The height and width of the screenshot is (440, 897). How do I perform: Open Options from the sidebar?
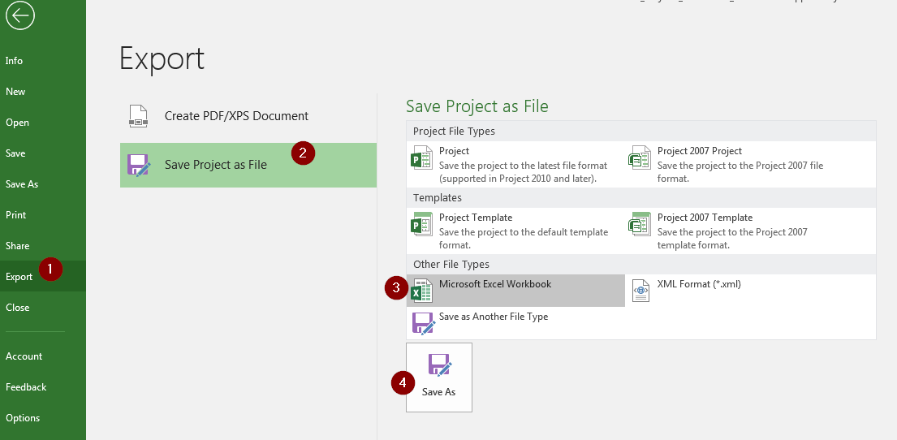[43, 418]
